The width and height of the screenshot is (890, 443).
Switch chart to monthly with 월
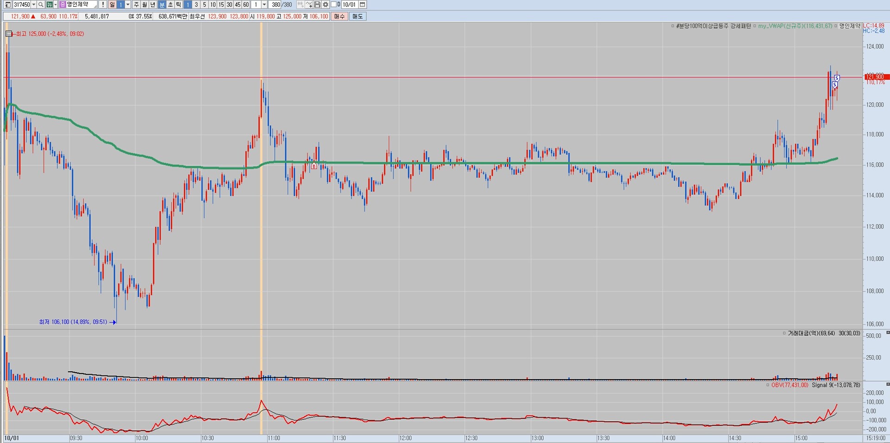click(145, 5)
